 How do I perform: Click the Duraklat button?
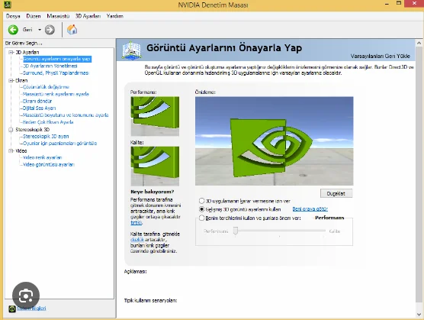click(x=336, y=193)
